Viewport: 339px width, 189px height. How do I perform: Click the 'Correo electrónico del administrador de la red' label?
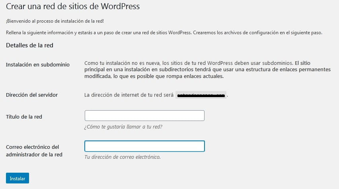point(34,151)
